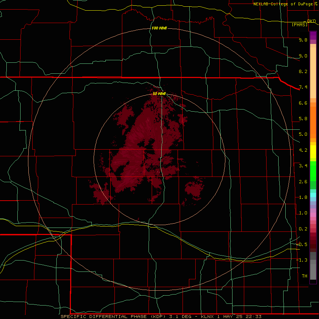Click the [PHAS] units label above the scale
319x319 pixels.
300,24
